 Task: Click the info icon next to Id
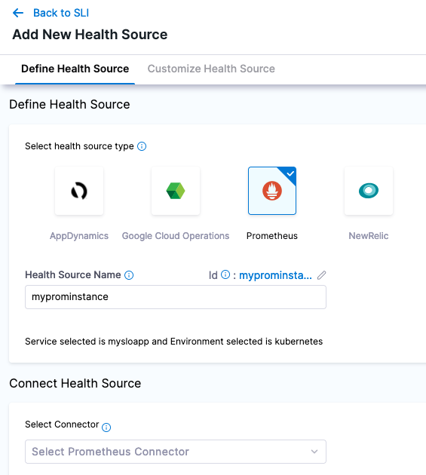(225, 274)
